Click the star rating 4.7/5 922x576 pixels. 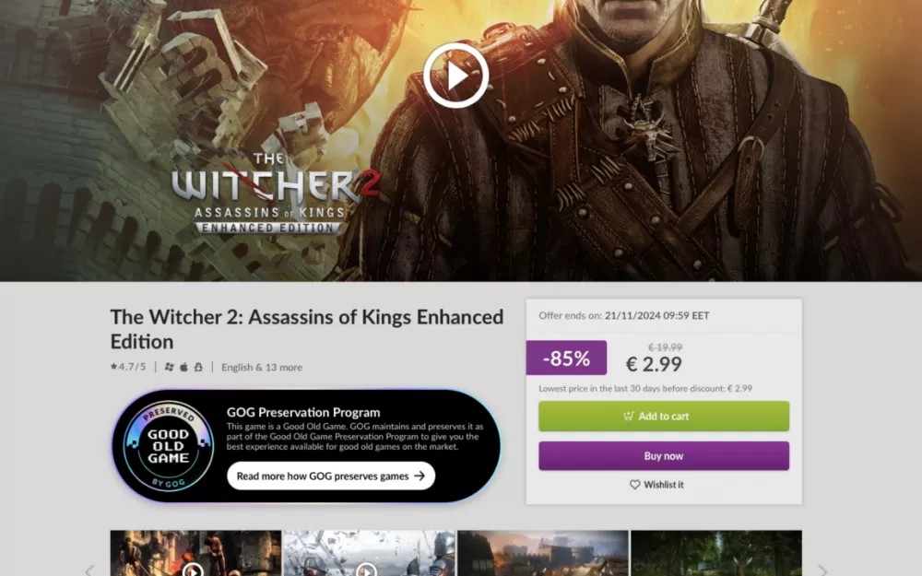(128, 367)
